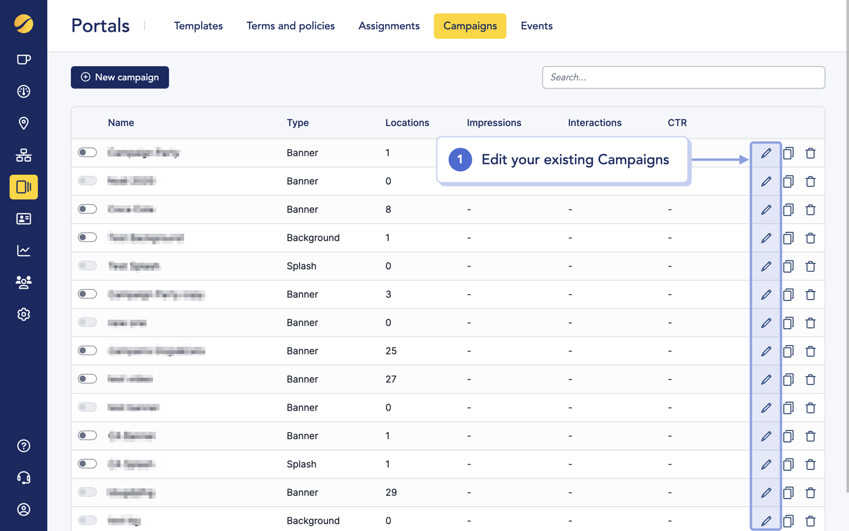Switch to the Templates tab
The image size is (849, 531).
(x=198, y=26)
